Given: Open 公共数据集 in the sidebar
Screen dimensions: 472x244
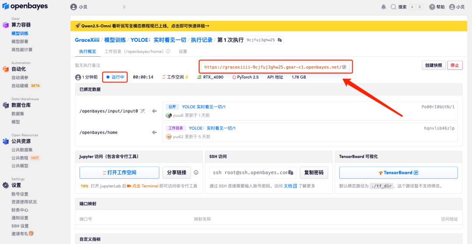Looking at the screenshot, I should point(22,150).
